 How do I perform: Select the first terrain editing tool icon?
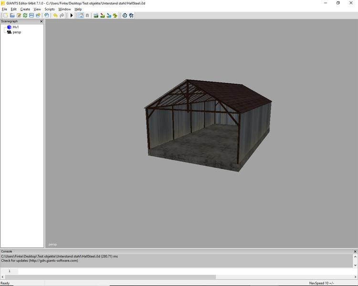tap(96, 15)
